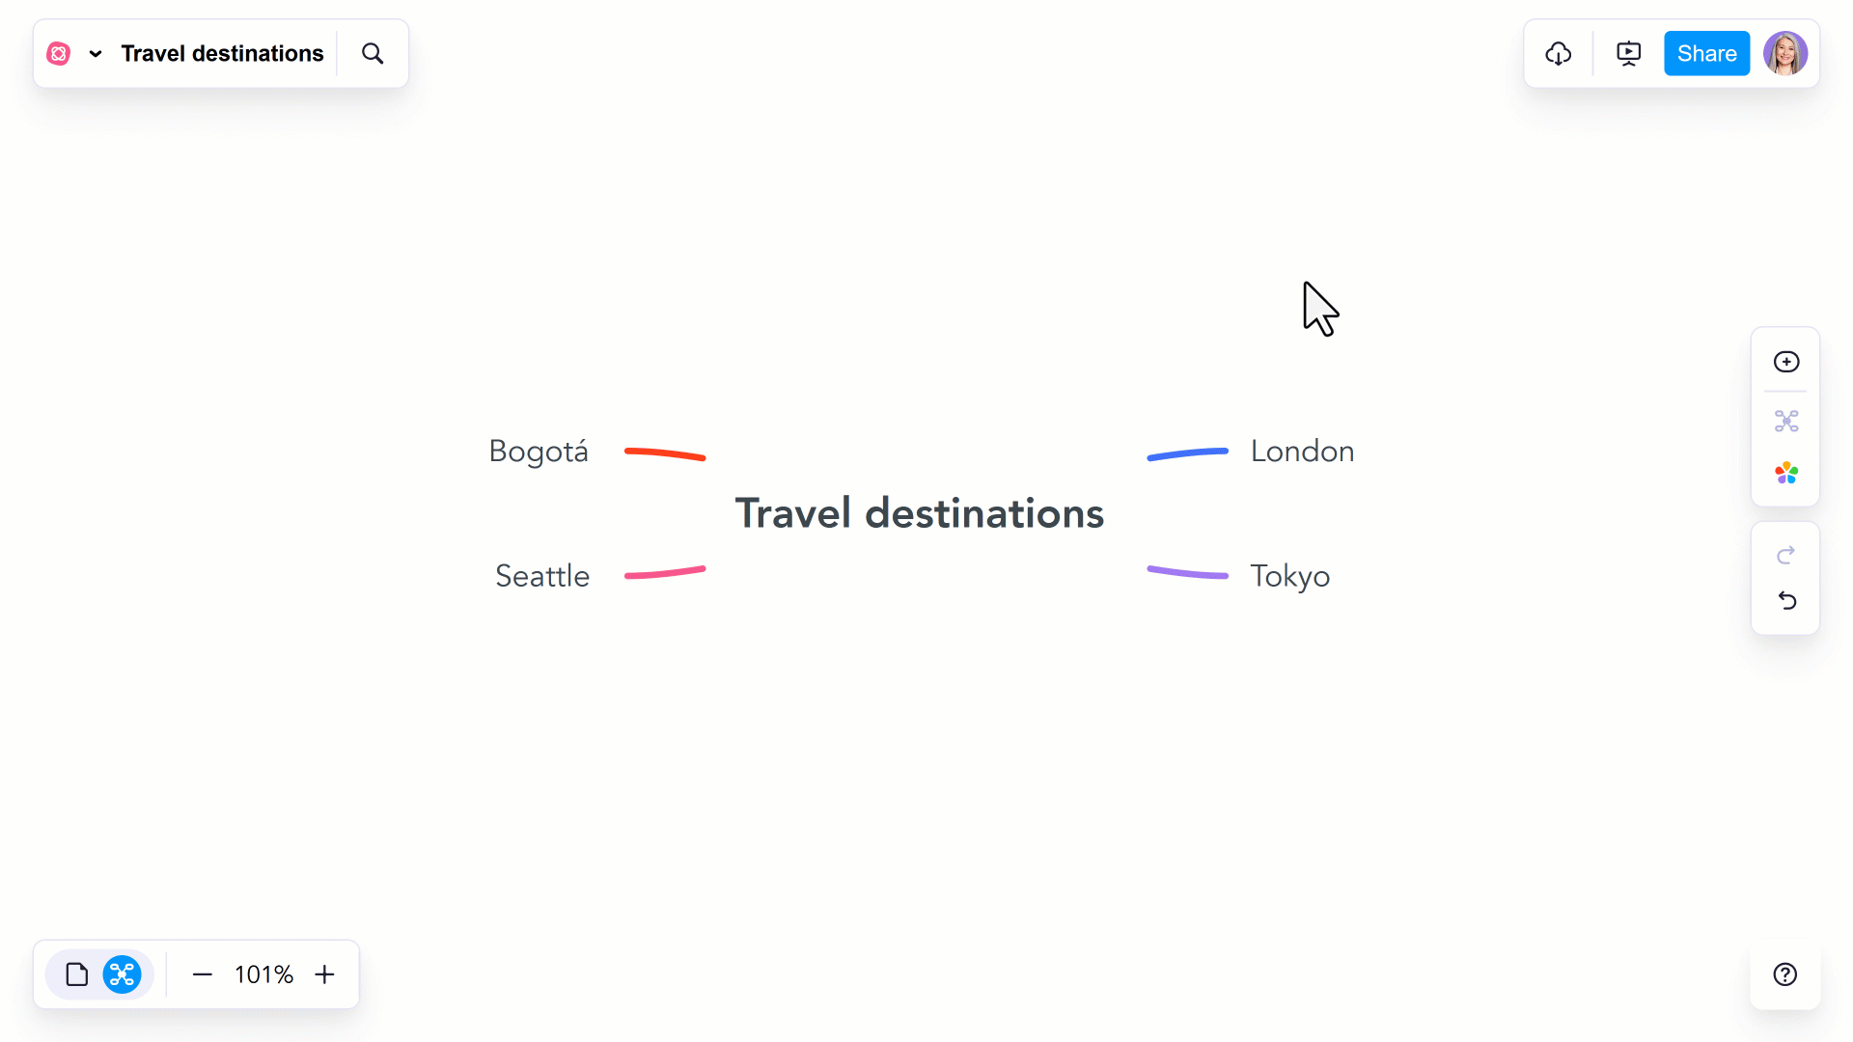Open the search magnifier icon

click(373, 54)
